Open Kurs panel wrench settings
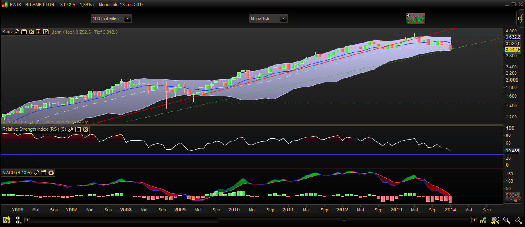The image size is (525, 227). coord(17,32)
